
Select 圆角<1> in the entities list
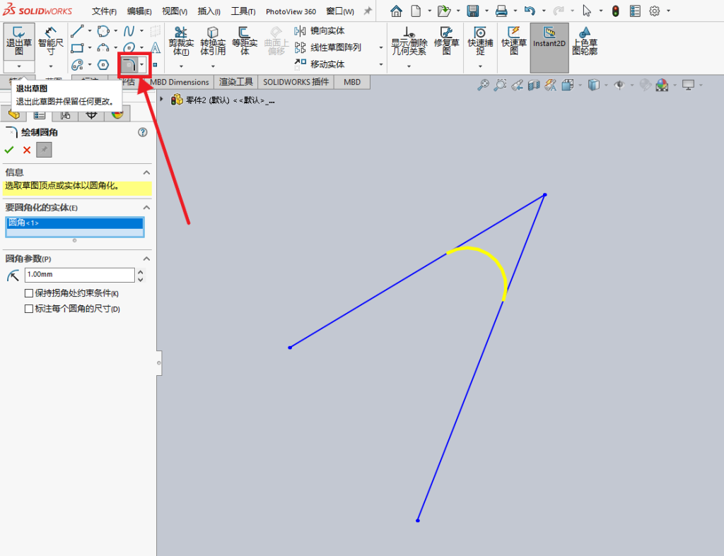tap(75, 223)
